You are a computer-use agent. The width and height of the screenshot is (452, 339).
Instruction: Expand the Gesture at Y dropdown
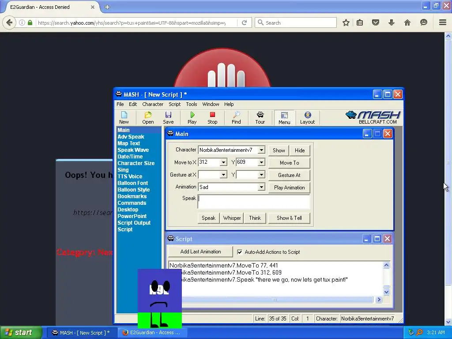coord(261,175)
